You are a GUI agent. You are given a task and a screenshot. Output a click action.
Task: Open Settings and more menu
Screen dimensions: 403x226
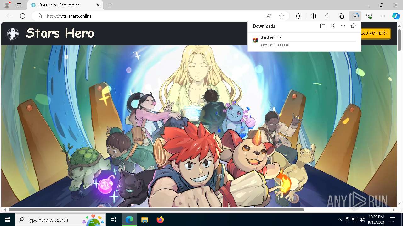click(x=383, y=16)
